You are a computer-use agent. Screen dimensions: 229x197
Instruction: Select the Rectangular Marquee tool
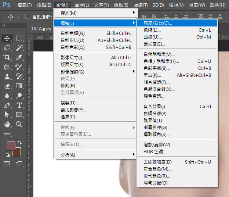pyautogui.click(x=19, y=38)
